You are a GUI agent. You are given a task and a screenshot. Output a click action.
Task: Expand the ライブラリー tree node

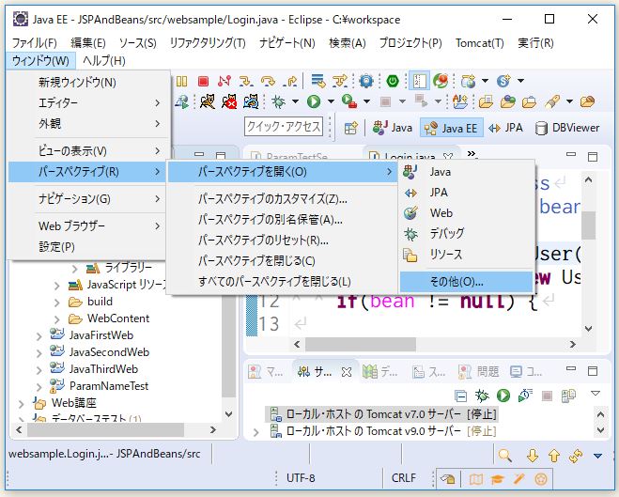point(74,269)
